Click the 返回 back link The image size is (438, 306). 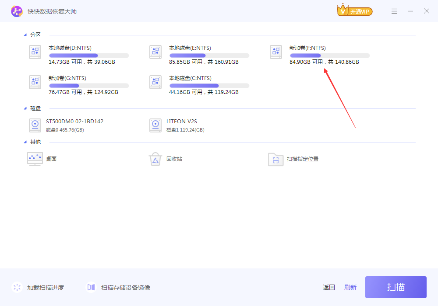329,287
